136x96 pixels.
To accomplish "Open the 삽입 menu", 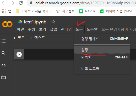I will [53, 29].
